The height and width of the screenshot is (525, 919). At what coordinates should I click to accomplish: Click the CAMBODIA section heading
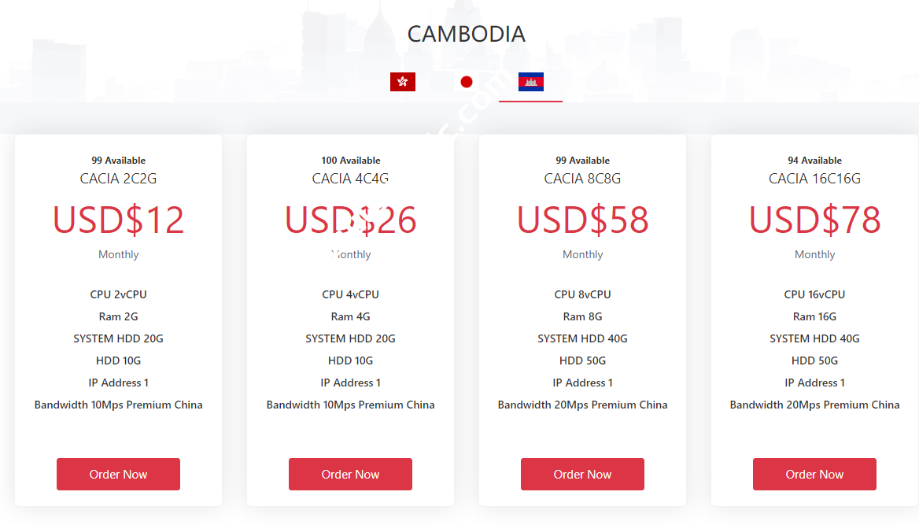coord(466,34)
